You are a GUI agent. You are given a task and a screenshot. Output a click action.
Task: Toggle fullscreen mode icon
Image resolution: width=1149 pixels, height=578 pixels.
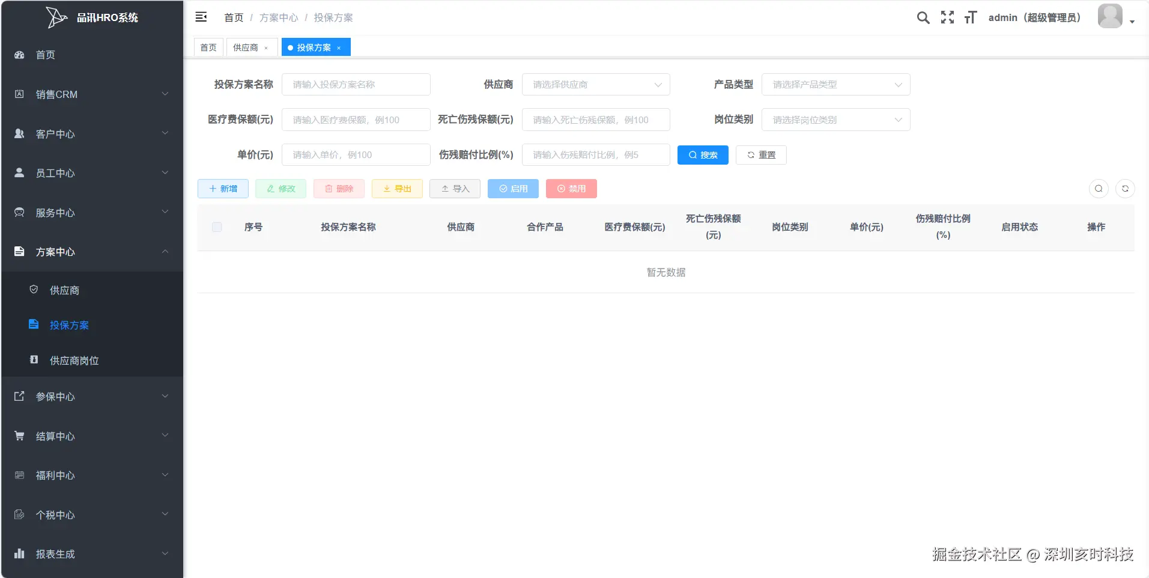click(x=947, y=17)
